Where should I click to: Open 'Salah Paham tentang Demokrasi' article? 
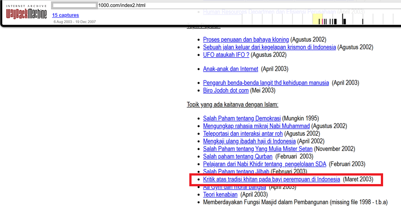[x=242, y=118]
